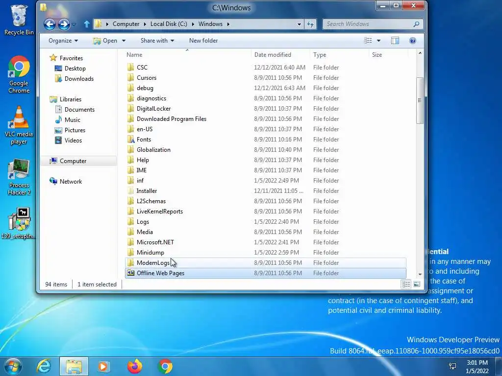Click the search magnifier icon
This screenshot has height=376, width=502.
(x=416, y=24)
